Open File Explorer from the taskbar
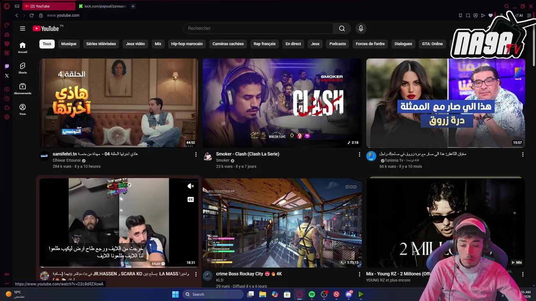Viewport: 536px width, 301px height. 263,294
